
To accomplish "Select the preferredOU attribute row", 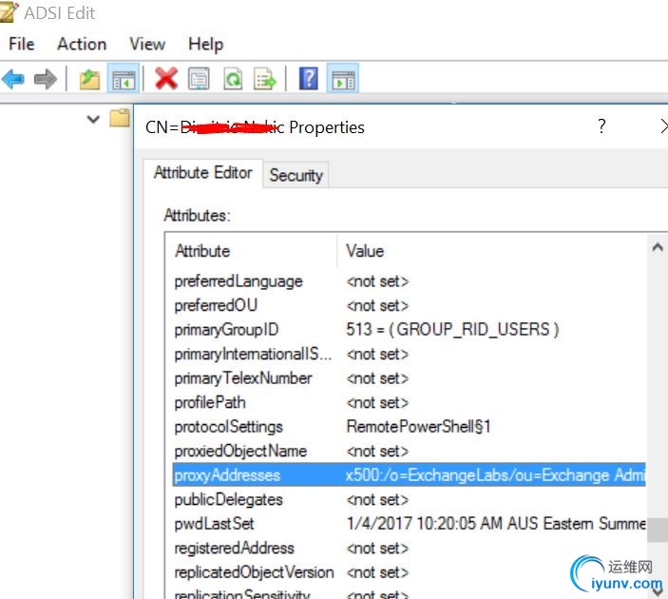I will (409, 306).
